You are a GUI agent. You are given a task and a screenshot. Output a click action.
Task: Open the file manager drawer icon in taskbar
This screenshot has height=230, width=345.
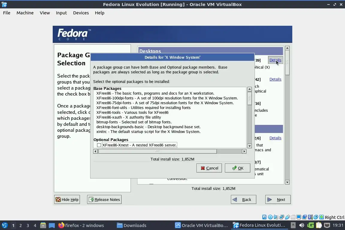click(x=43, y=225)
